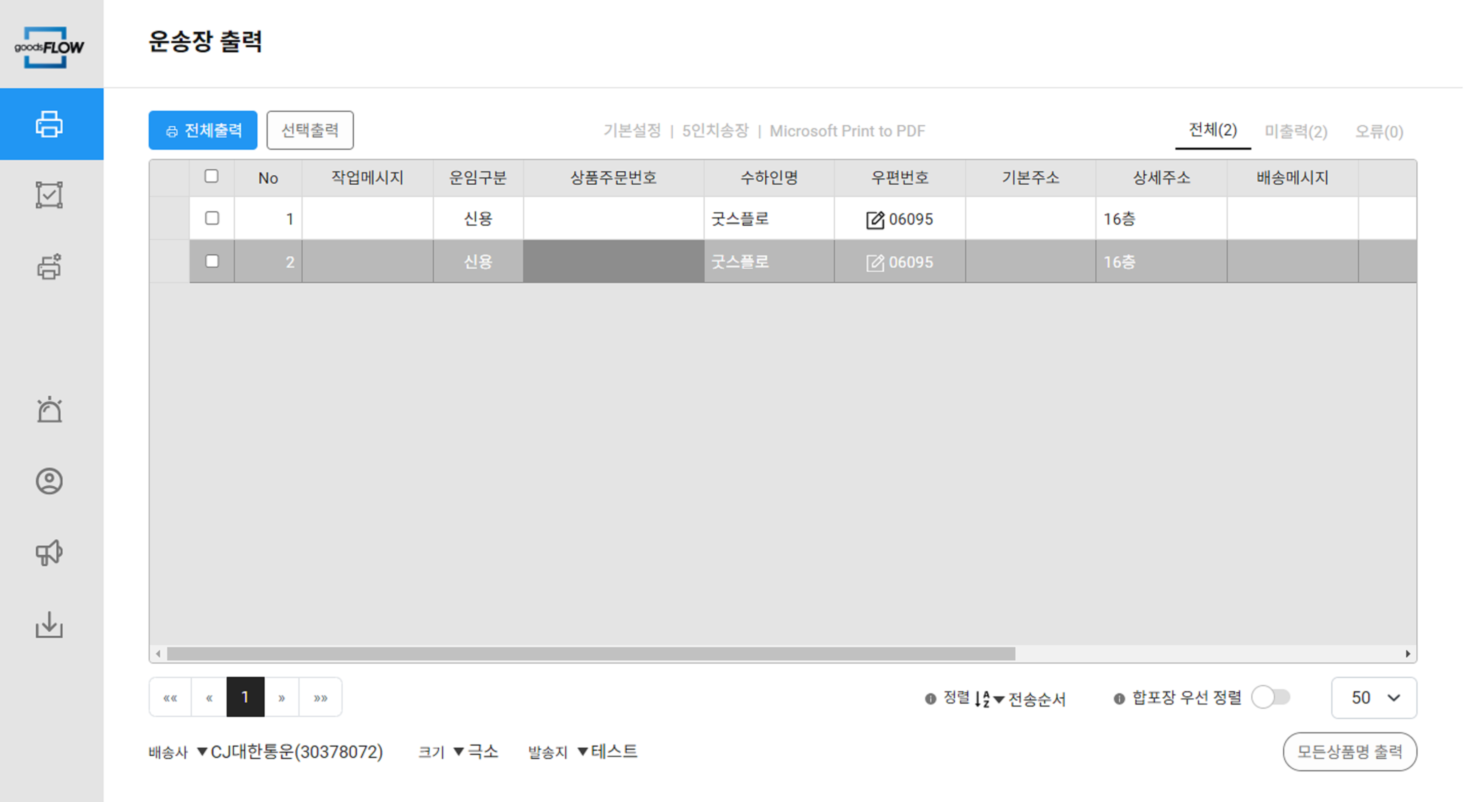Open the checklist icon in sidebar

tap(49, 195)
